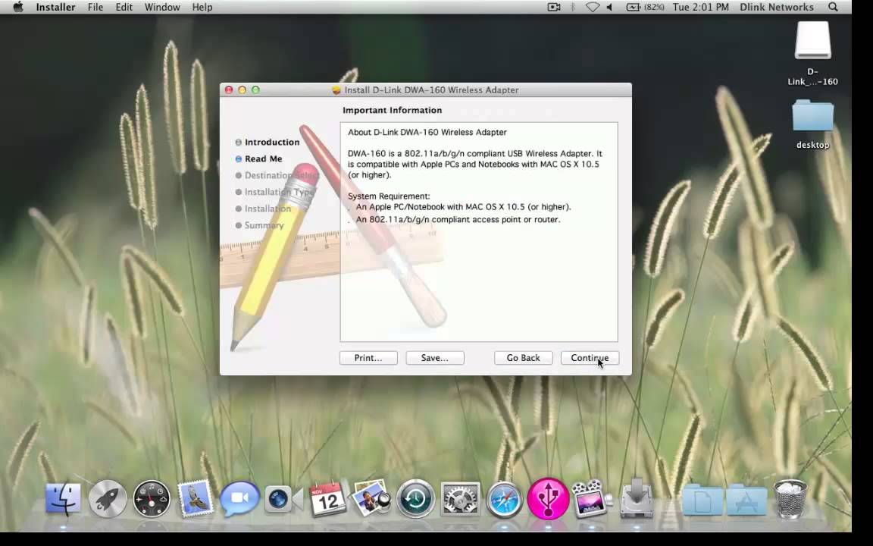
Task: Click the Print... button
Action: click(368, 358)
